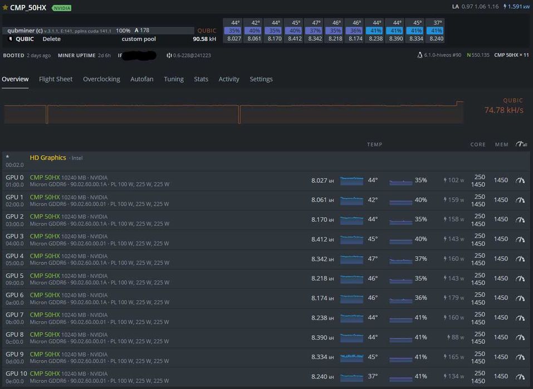Click the CMP_50HX rig name
The image size is (533, 389).
pyautogui.click(x=28, y=7)
